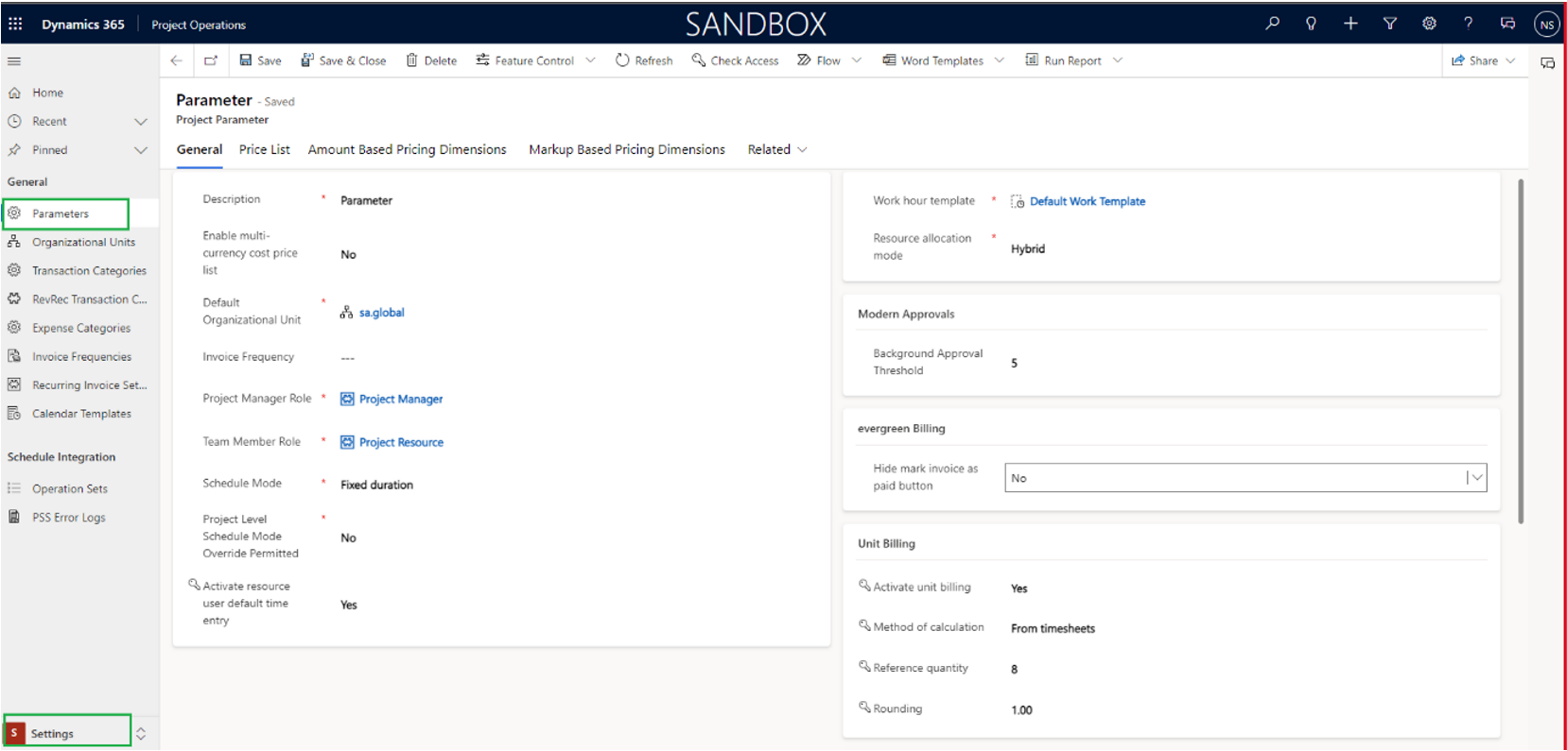Click Run Report command

coord(1064,60)
